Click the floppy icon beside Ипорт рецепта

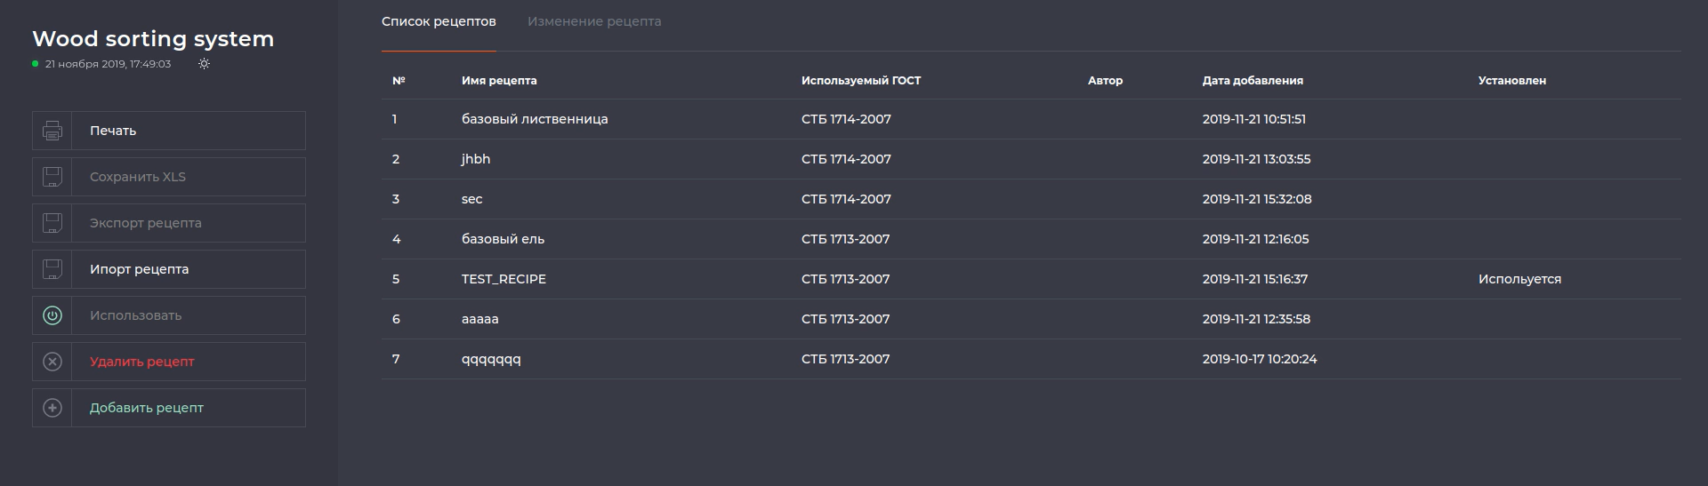click(52, 269)
